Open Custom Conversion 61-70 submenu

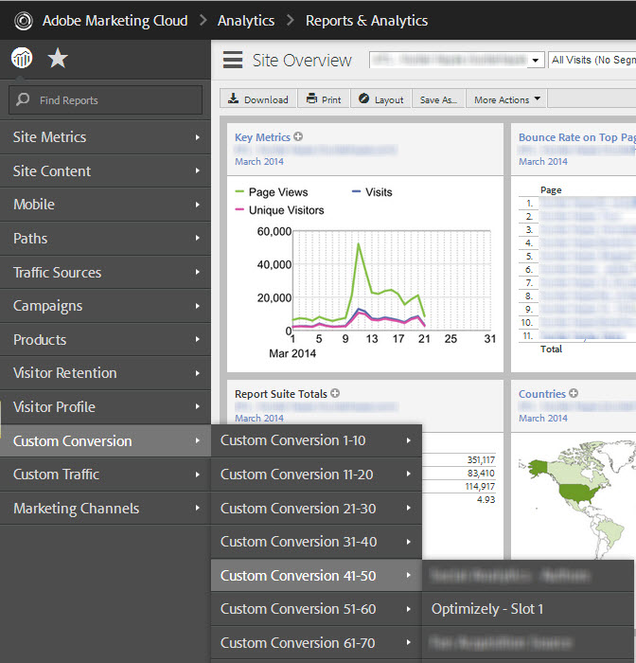pos(316,643)
